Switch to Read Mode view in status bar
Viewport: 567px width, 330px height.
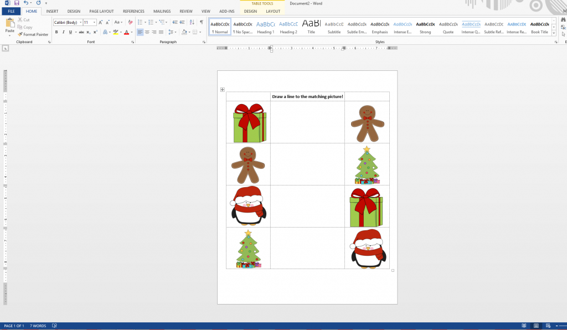coord(524,326)
